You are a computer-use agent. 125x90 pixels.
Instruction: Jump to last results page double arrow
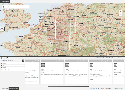click(x=122, y=58)
